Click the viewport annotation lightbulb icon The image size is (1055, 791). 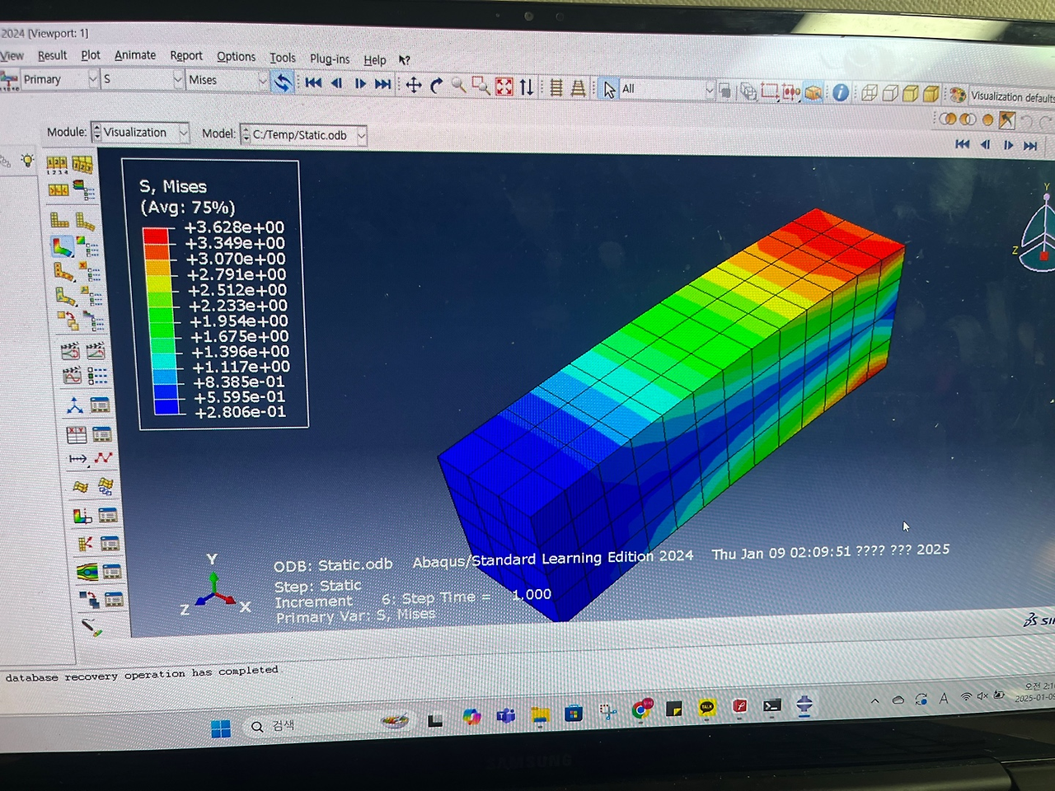(x=28, y=160)
